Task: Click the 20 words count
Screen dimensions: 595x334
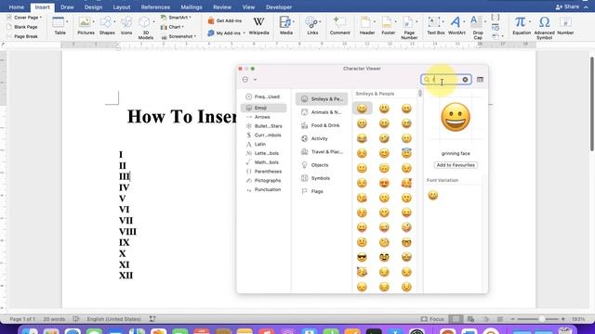Action: 54,319
